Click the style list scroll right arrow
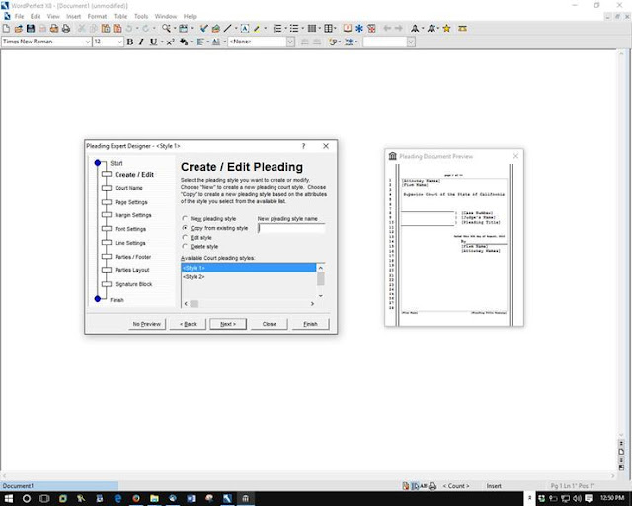632x506 pixels. [x=312, y=303]
